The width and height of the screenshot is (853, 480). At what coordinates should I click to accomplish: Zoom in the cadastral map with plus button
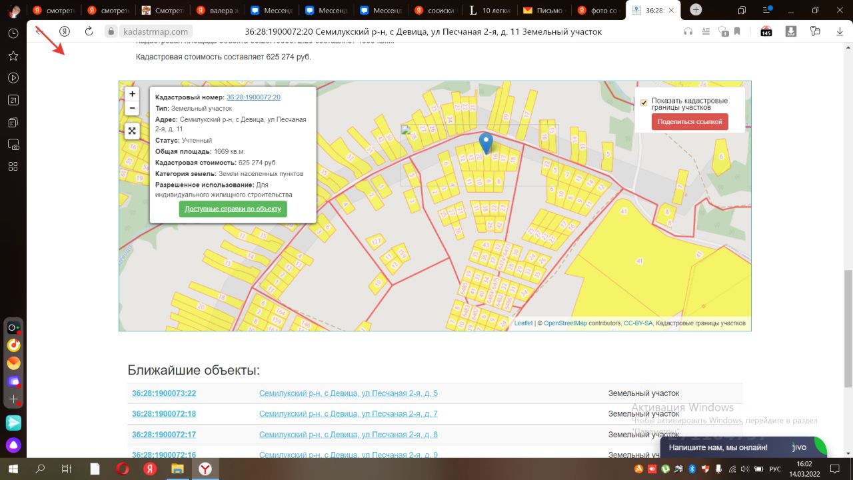[132, 94]
